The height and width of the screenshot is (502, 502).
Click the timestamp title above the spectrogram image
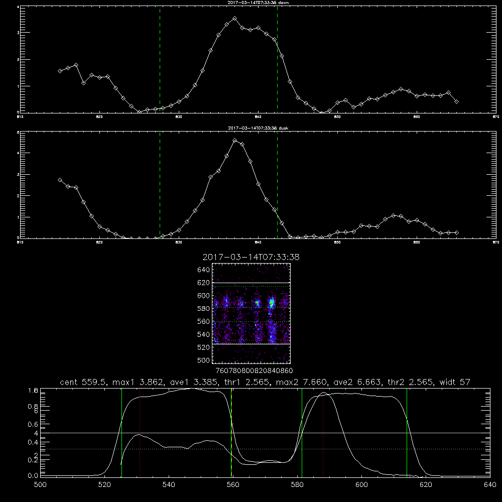pos(251,257)
